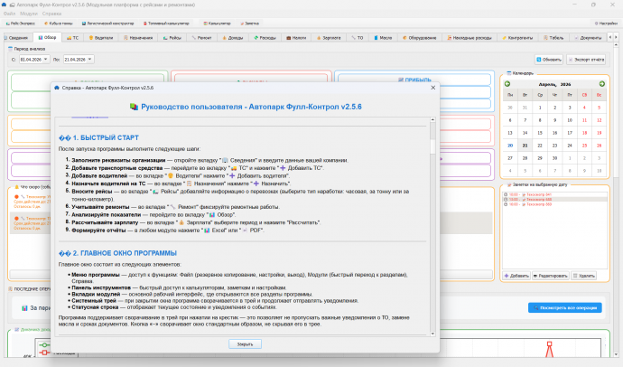This screenshot has width=623, height=367.
Task: Select April 28 in the calendar
Action: tap(525, 158)
